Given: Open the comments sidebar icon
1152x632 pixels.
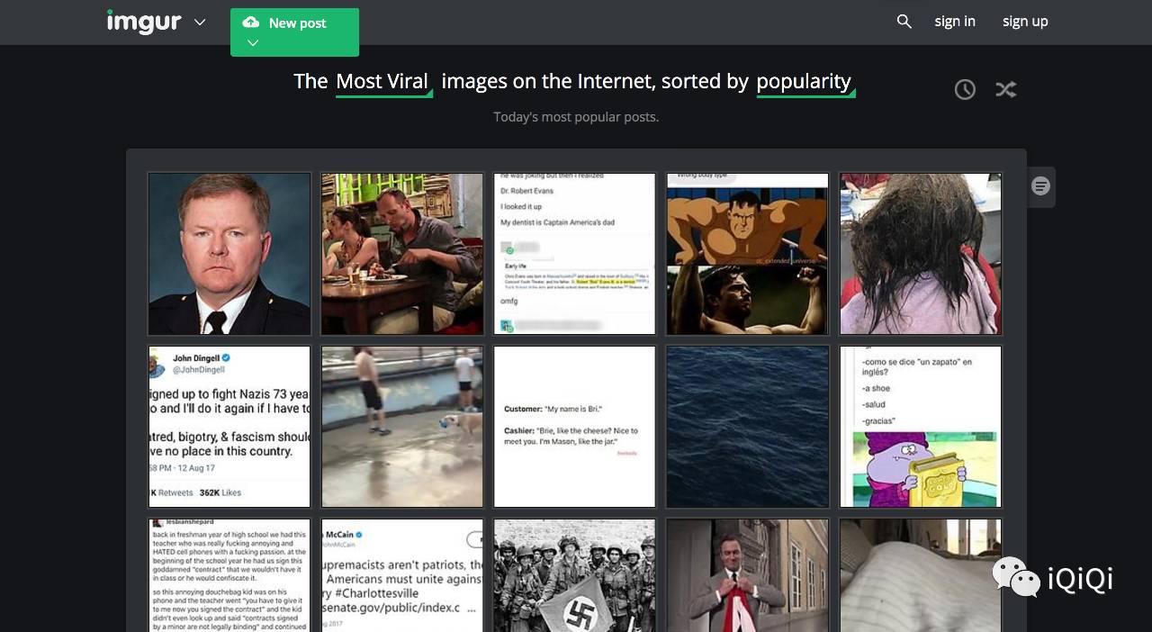Looking at the screenshot, I should 1041,186.
